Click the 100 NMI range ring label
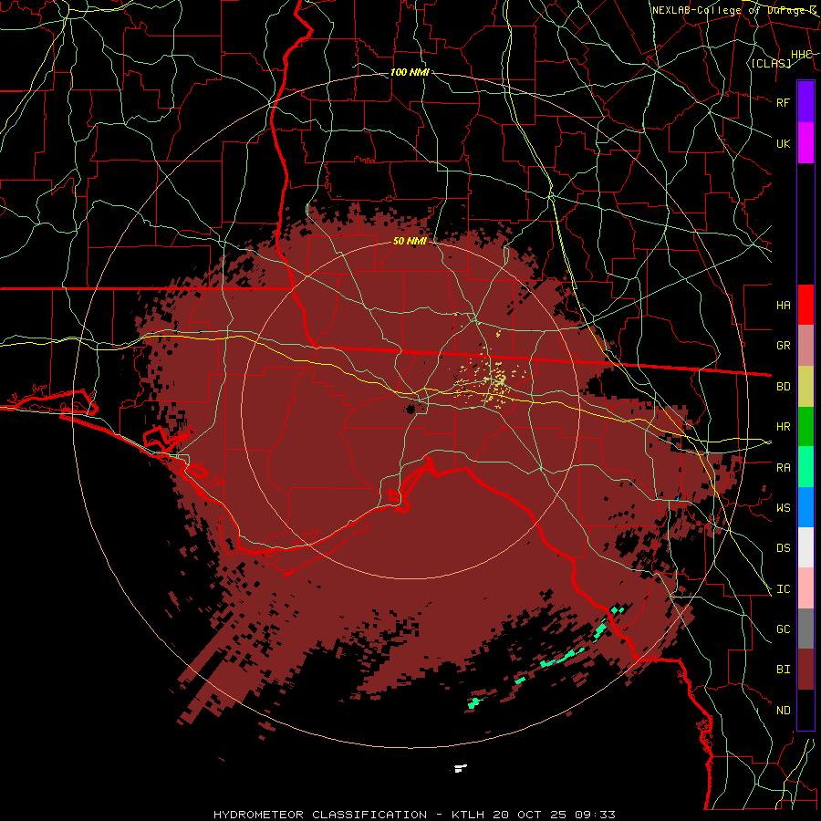 click(x=410, y=72)
